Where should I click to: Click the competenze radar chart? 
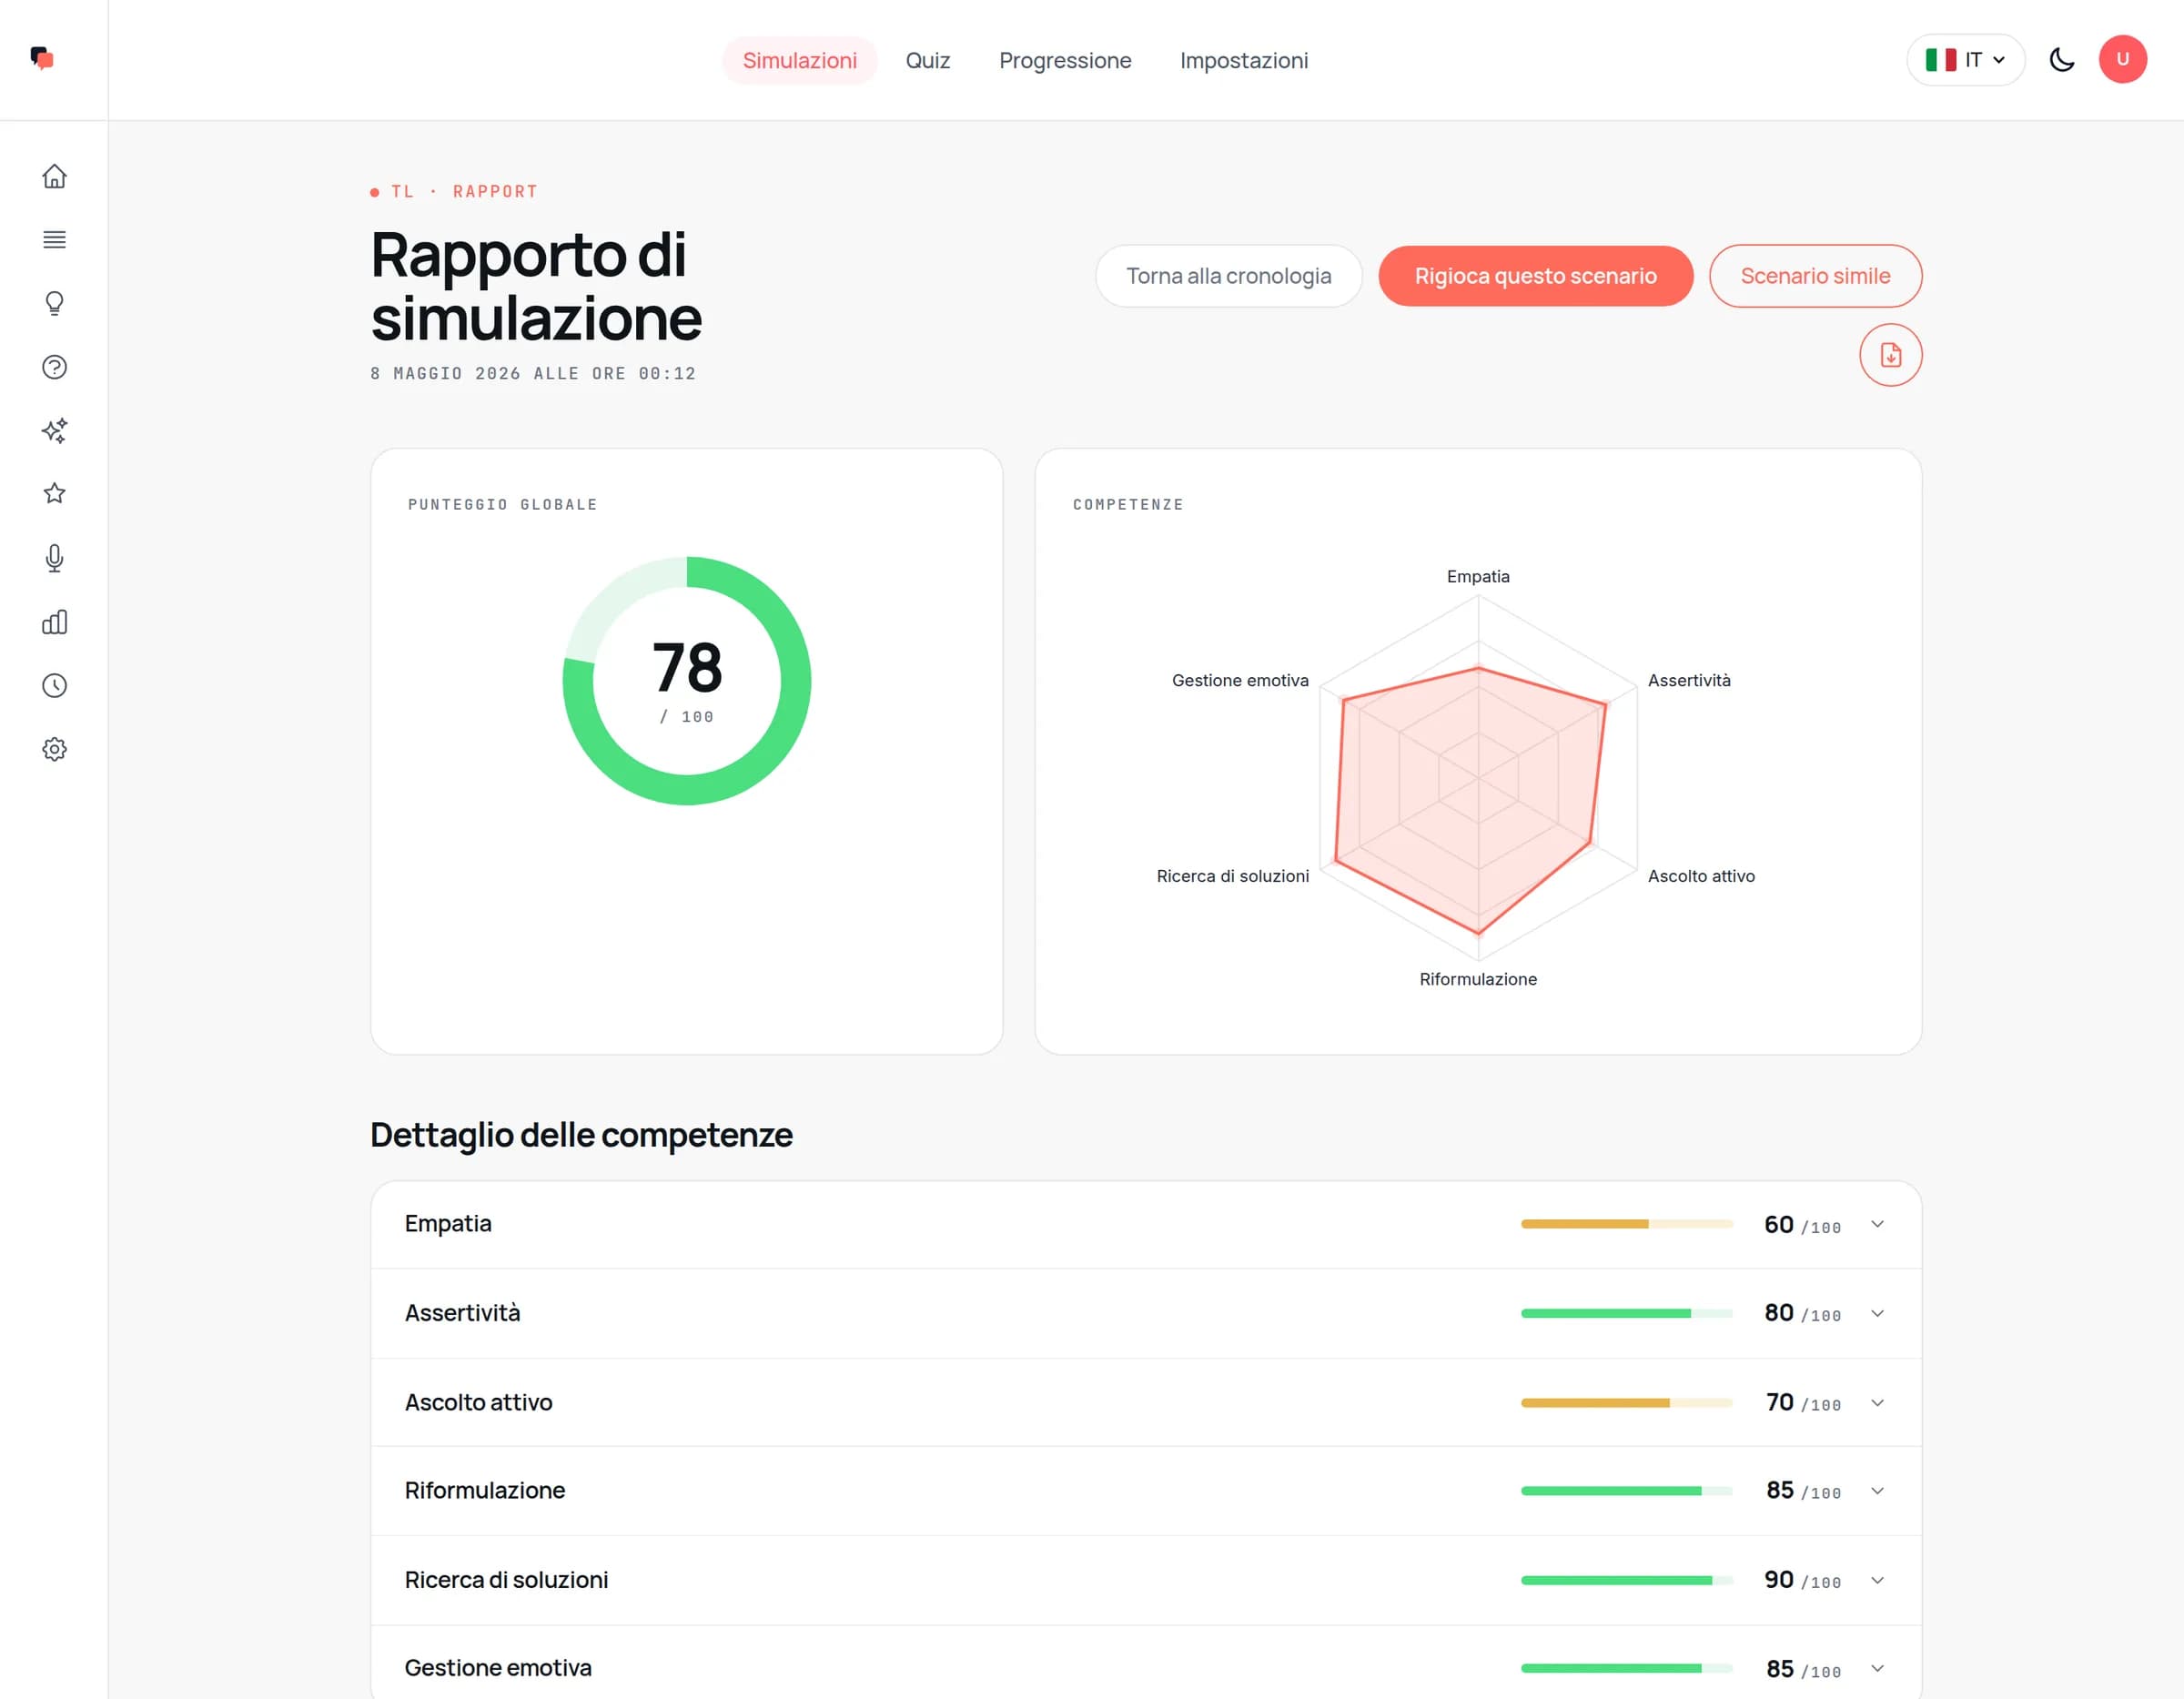(1478, 776)
